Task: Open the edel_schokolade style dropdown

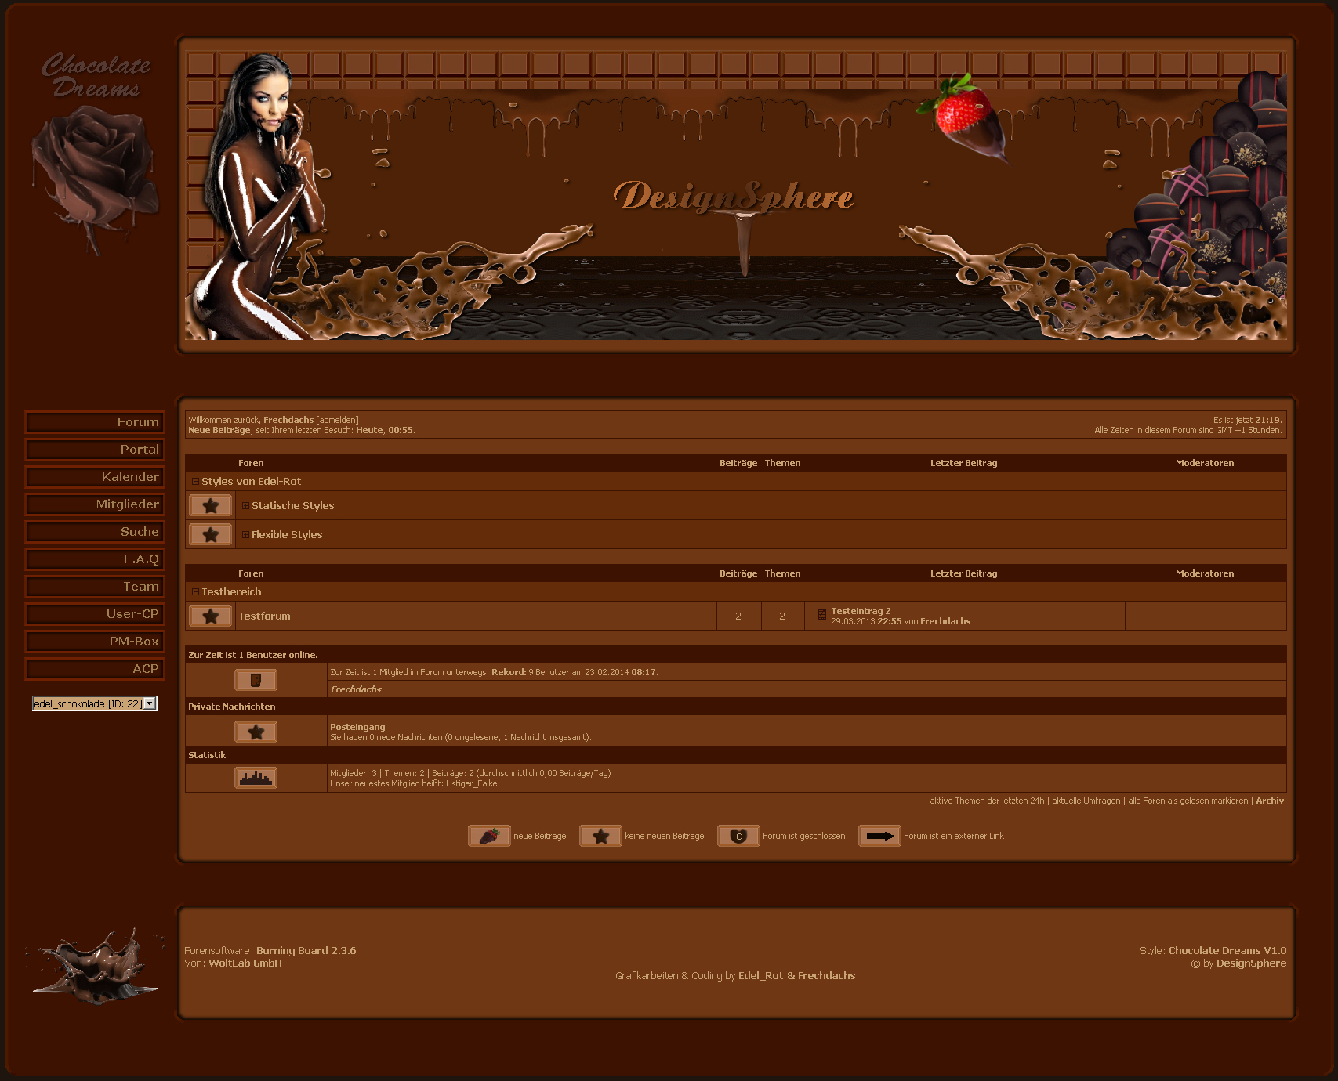Action: click(95, 703)
